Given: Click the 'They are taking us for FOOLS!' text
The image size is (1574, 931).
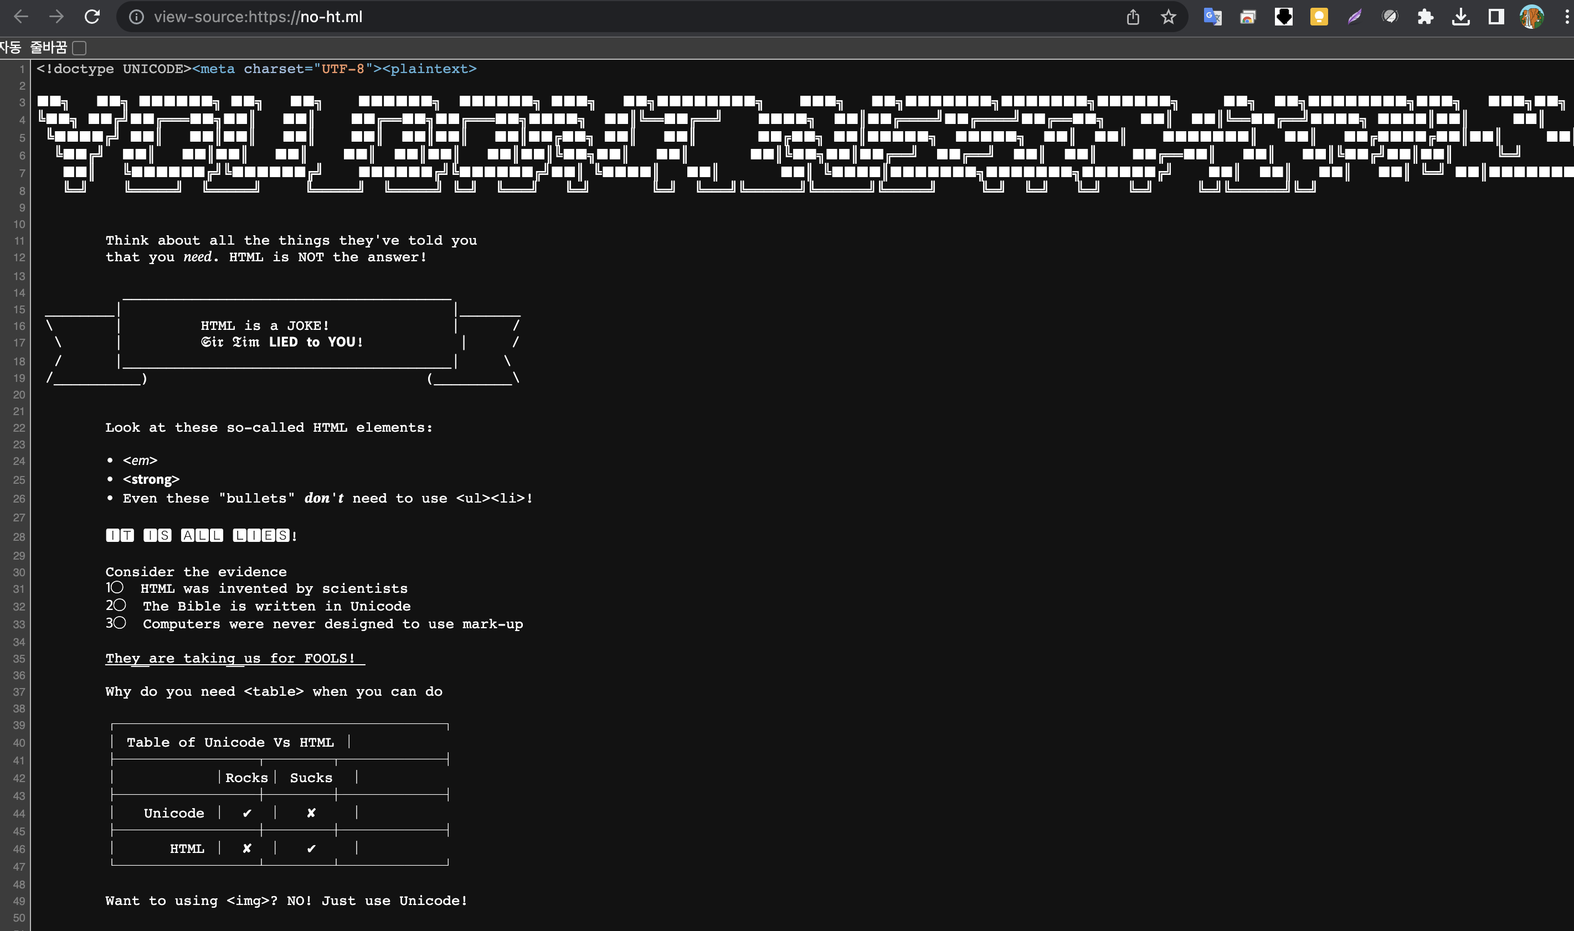Looking at the screenshot, I should pos(230,658).
